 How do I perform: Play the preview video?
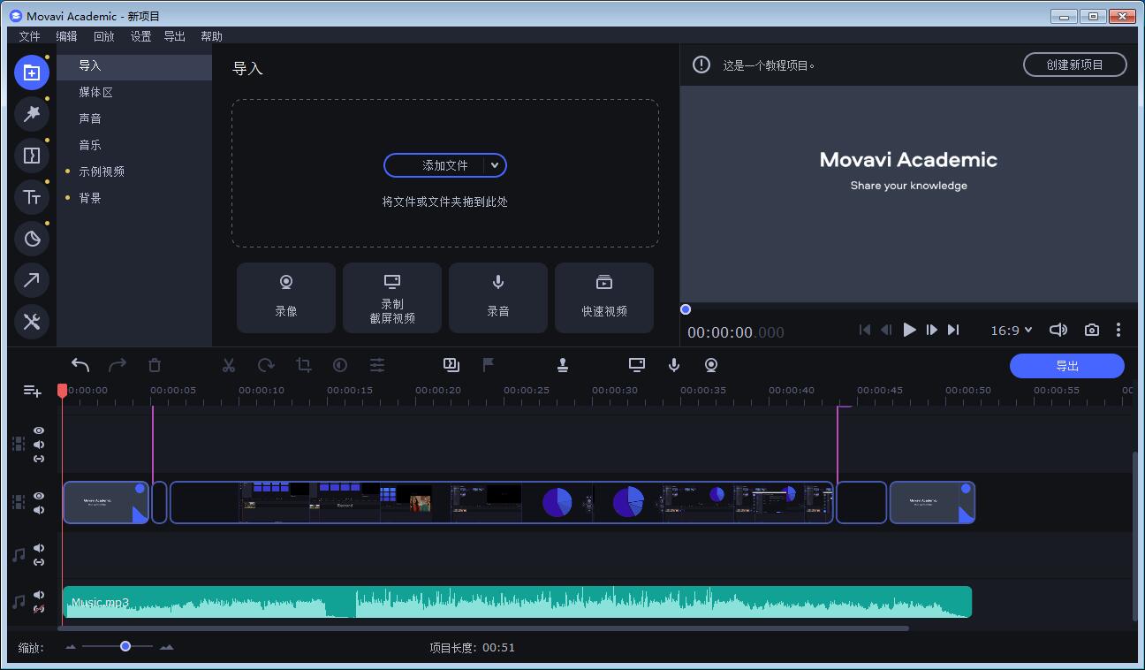(x=909, y=330)
